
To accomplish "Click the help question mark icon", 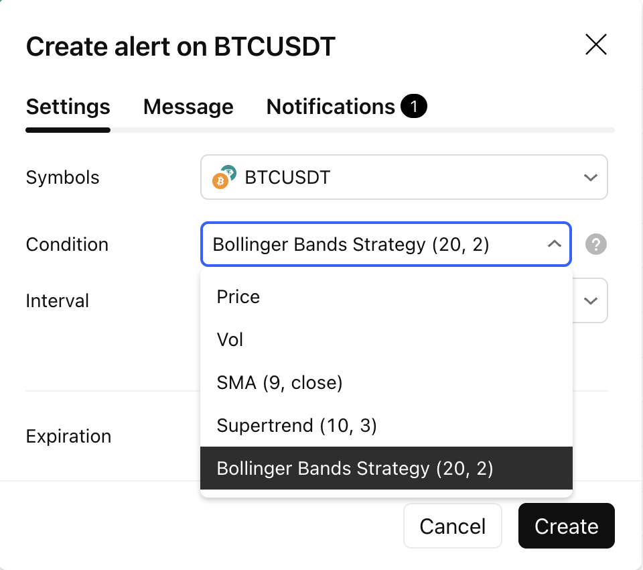I will pos(595,244).
